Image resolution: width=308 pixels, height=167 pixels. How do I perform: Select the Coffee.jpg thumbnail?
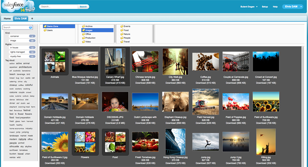[205, 62]
